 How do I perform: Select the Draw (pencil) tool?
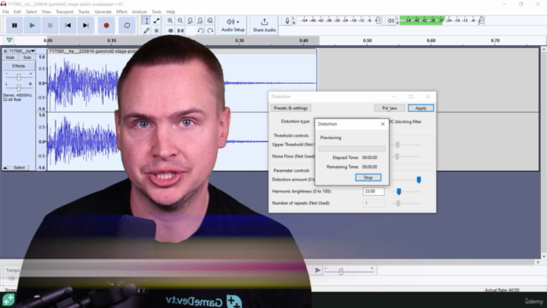pos(146,31)
